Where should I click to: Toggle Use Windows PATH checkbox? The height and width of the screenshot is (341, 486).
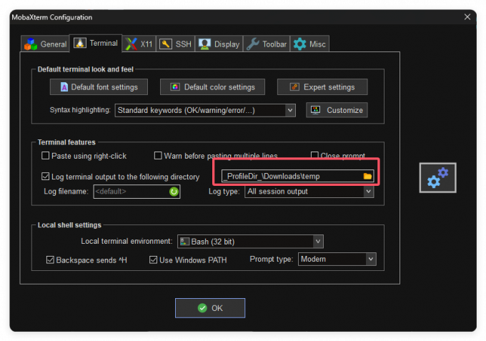(x=153, y=260)
